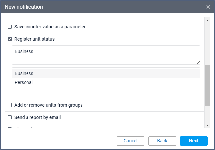Screen dimensions: 215x150
Task: Click the scrollbar down arrow
Action: pos(208,125)
